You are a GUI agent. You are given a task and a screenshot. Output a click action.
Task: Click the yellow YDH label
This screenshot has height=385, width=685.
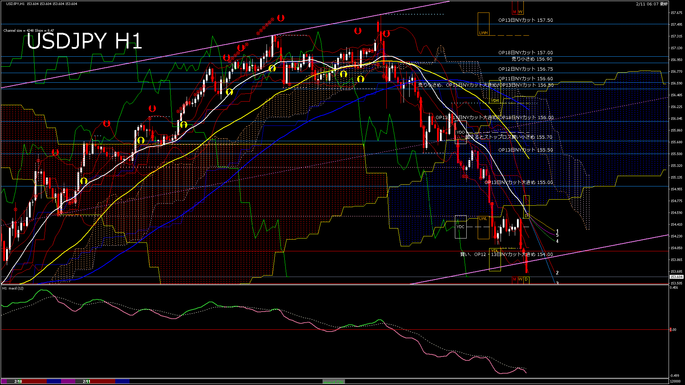[x=494, y=101]
